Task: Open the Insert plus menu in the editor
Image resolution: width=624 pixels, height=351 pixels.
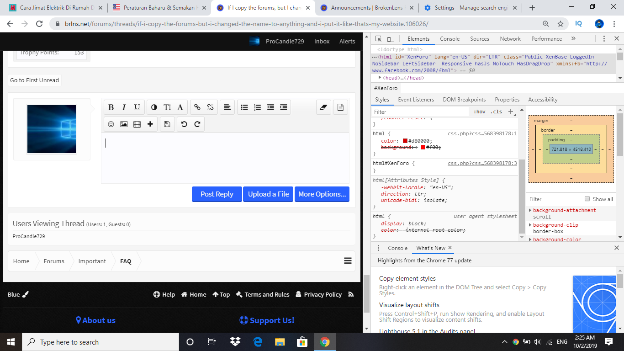Action: point(150,124)
